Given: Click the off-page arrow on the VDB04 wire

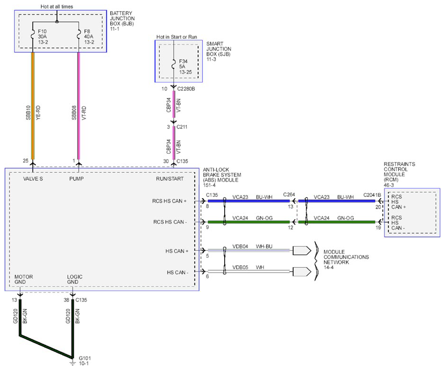Looking at the screenshot, I should [302, 251].
